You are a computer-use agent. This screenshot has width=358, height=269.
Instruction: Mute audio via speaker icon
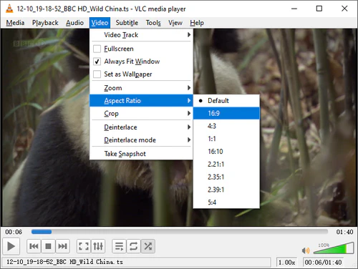[306, 250]
